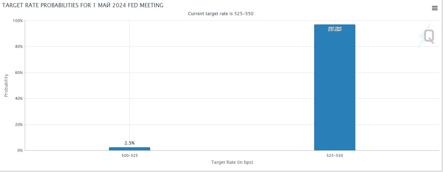This screenshot has width=443, height=172.
Task: Click the 80% y-axis tick label
Action: [x=19, y=46]
